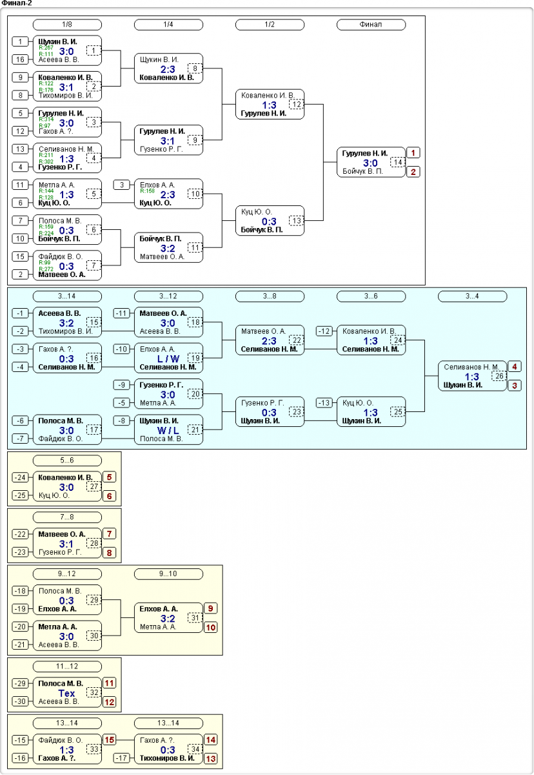Click the "-24" loser reference box
The image size is (534, 775).
point(21,478)
